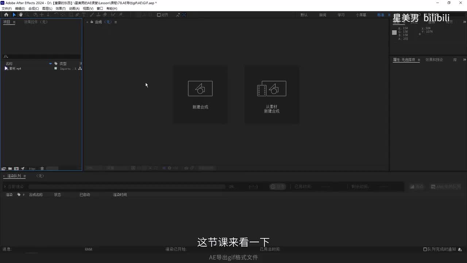This screenshot has height=263, width=467.
Task: Click 渲染时间 column header
Action: [120, 195]
